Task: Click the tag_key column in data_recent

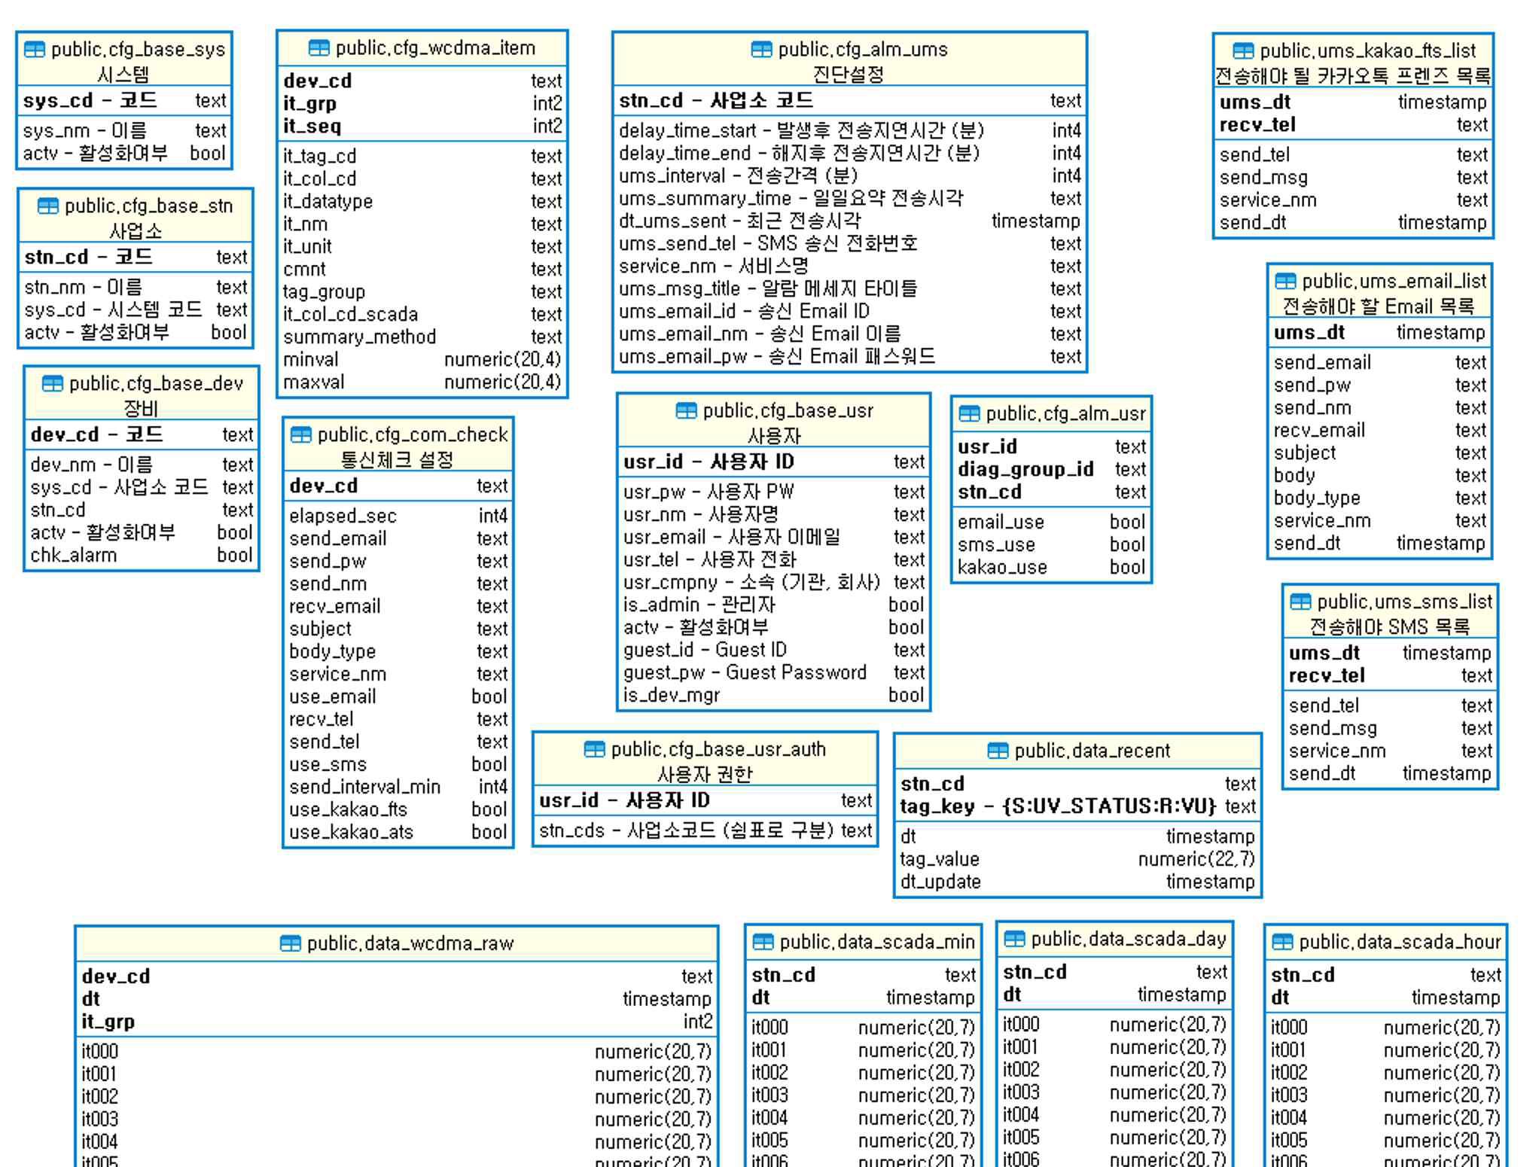Action: pos(1078,807)
